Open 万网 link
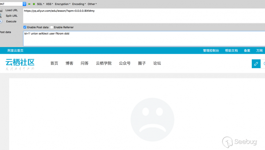265x150 pixels. pyautogui.click(x=259, y=51)
